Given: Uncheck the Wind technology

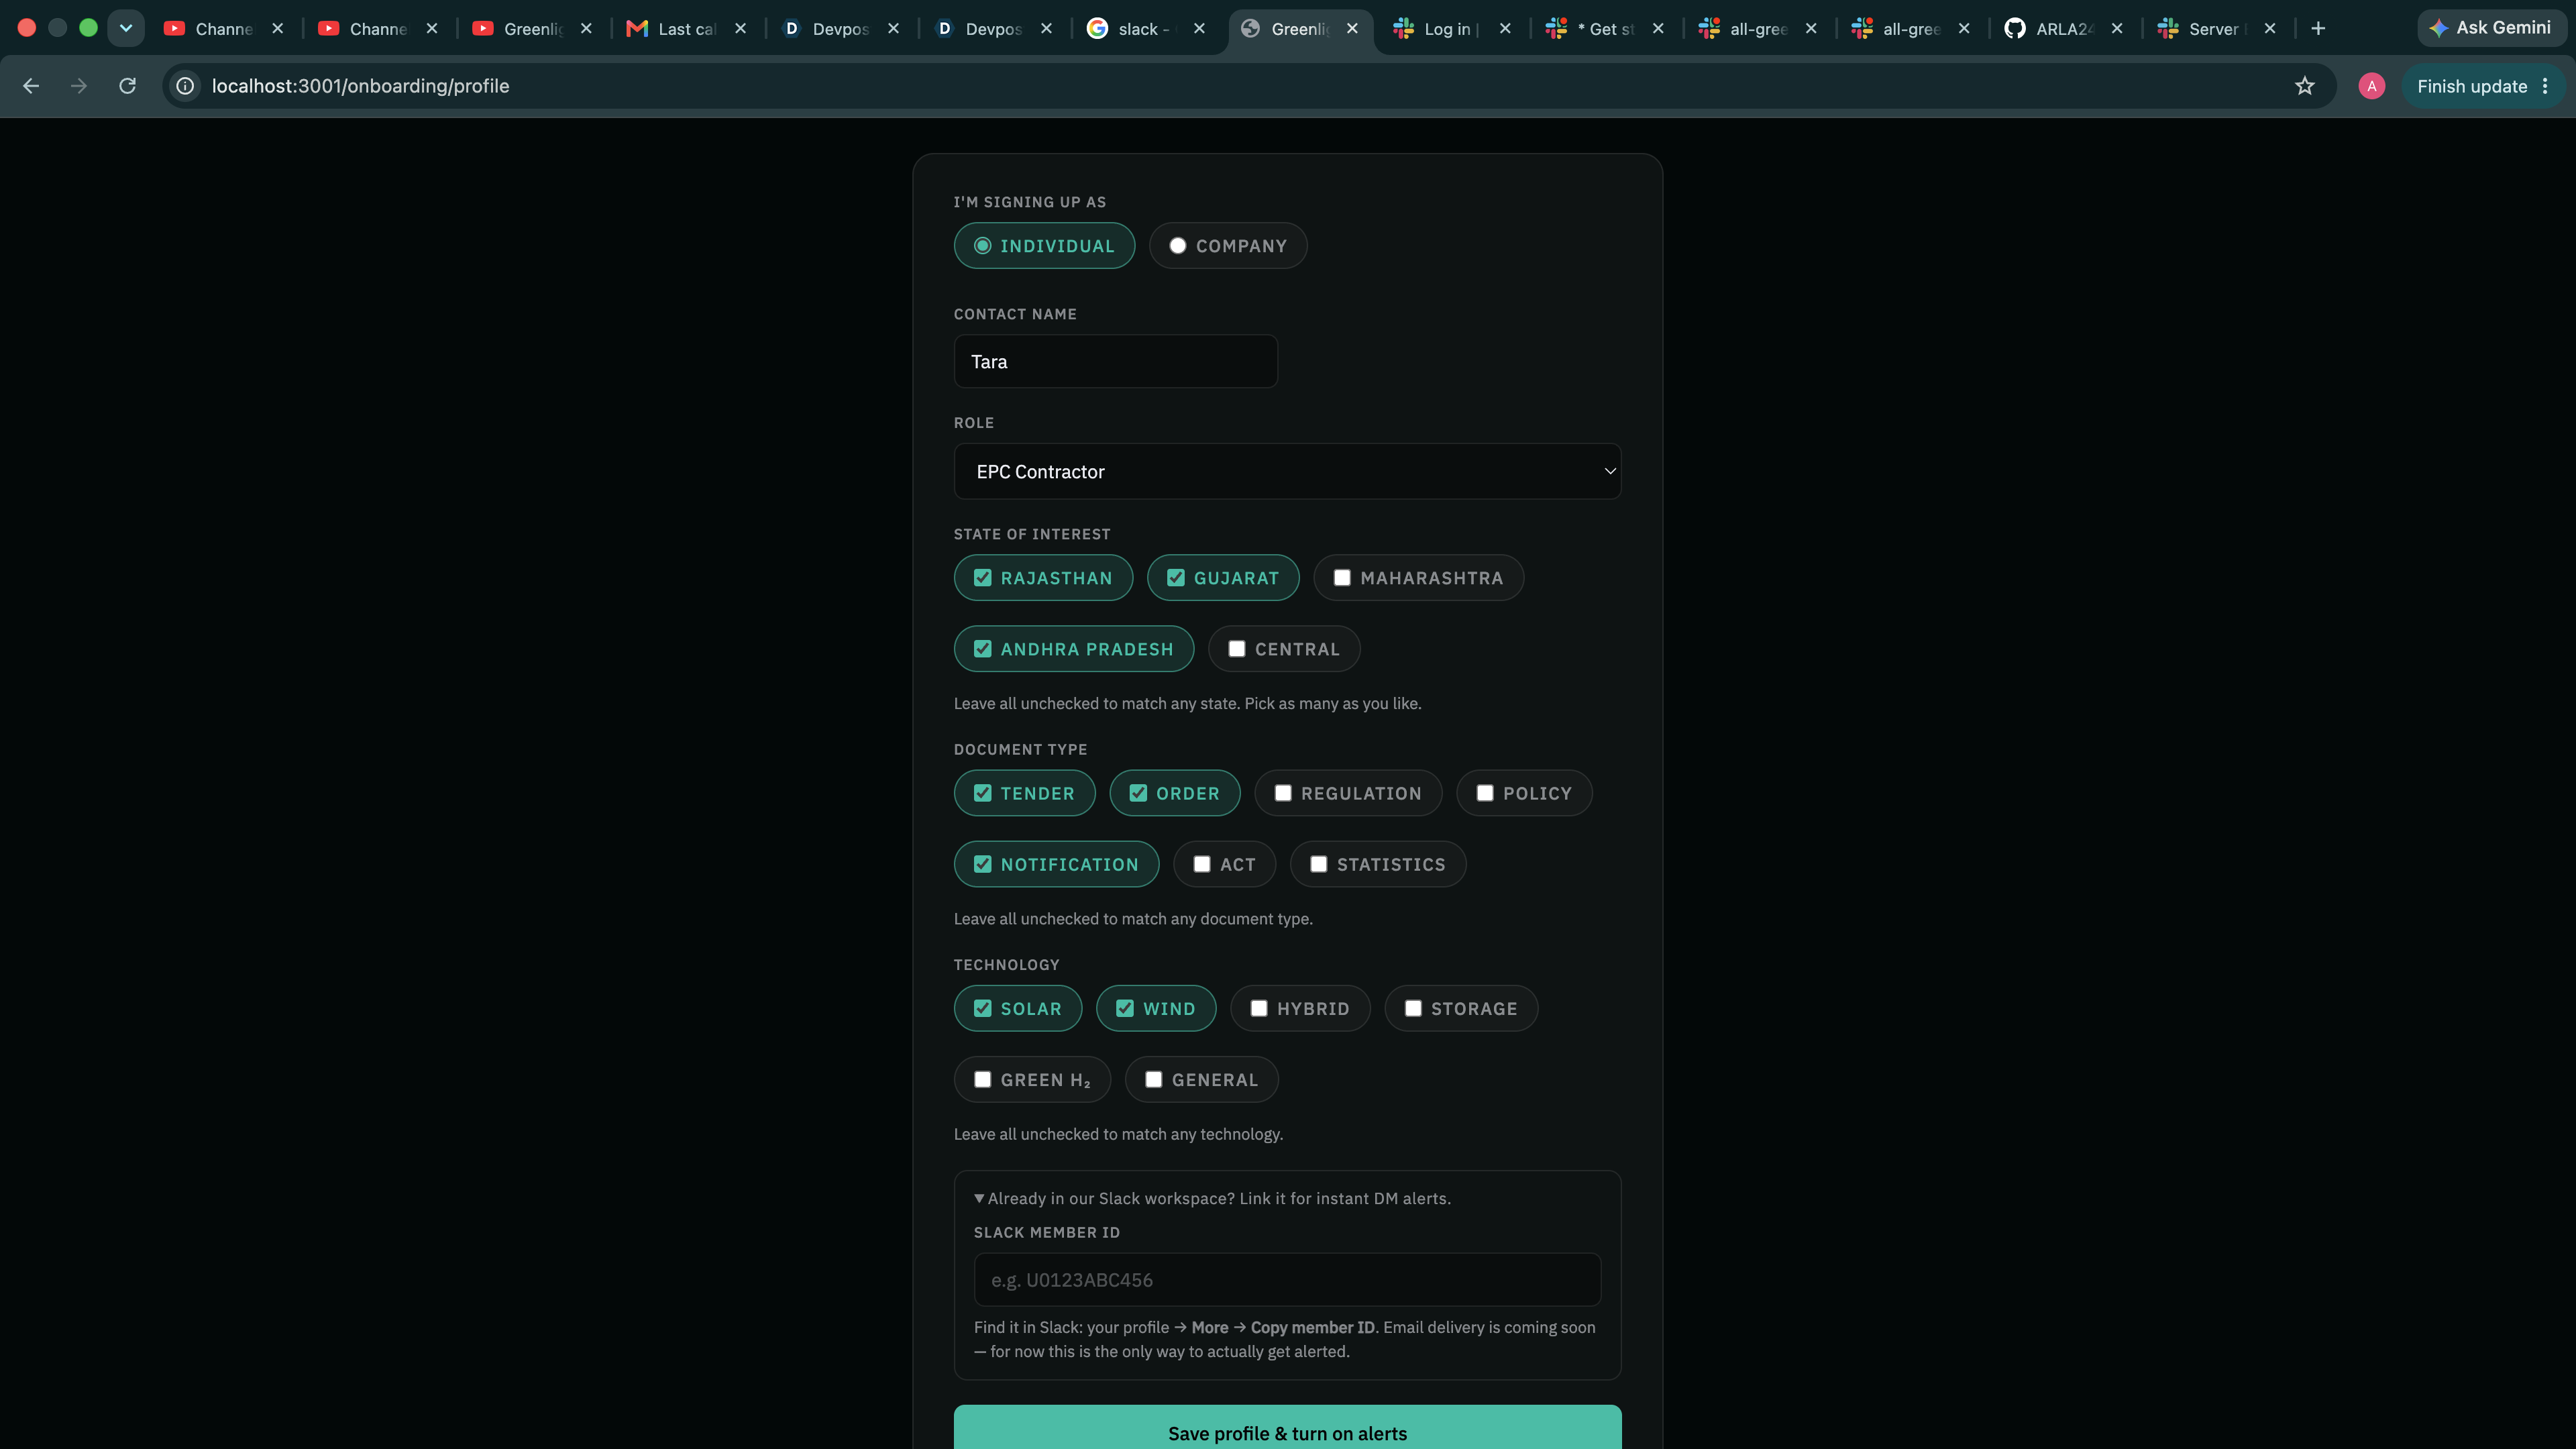Looking at the screenshot, I should [x=1156, y=1009].
